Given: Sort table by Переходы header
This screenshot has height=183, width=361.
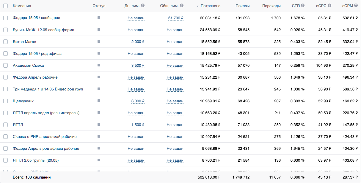Looking at the screenshot, I should 271,6.
